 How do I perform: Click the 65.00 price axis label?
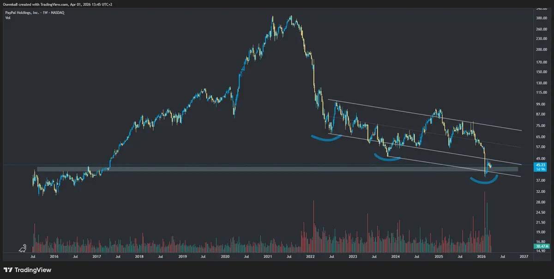pyautogui.click(x=541, y=137)
